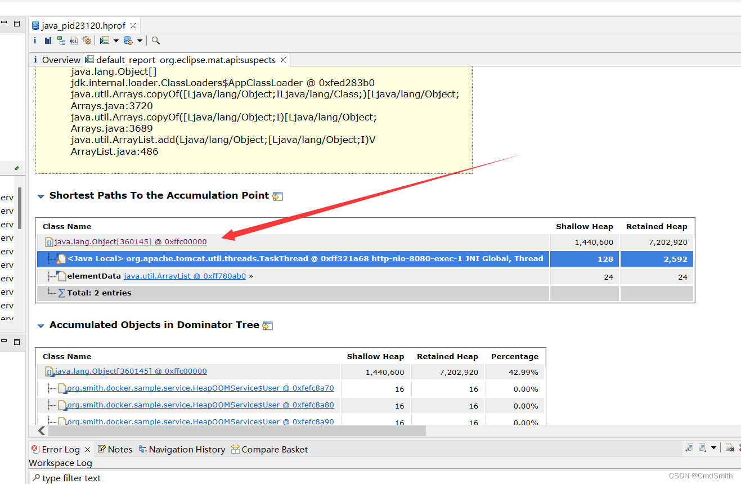Open dropdown beside the reports icon
This screenshot has width=741, height=484.
point(116,41)
